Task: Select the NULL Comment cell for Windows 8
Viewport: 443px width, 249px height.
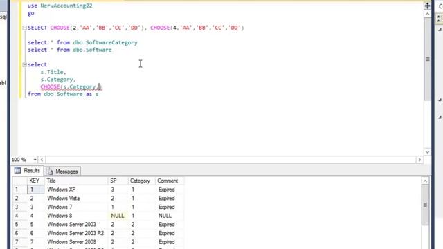Action: (x=170, y=216)
